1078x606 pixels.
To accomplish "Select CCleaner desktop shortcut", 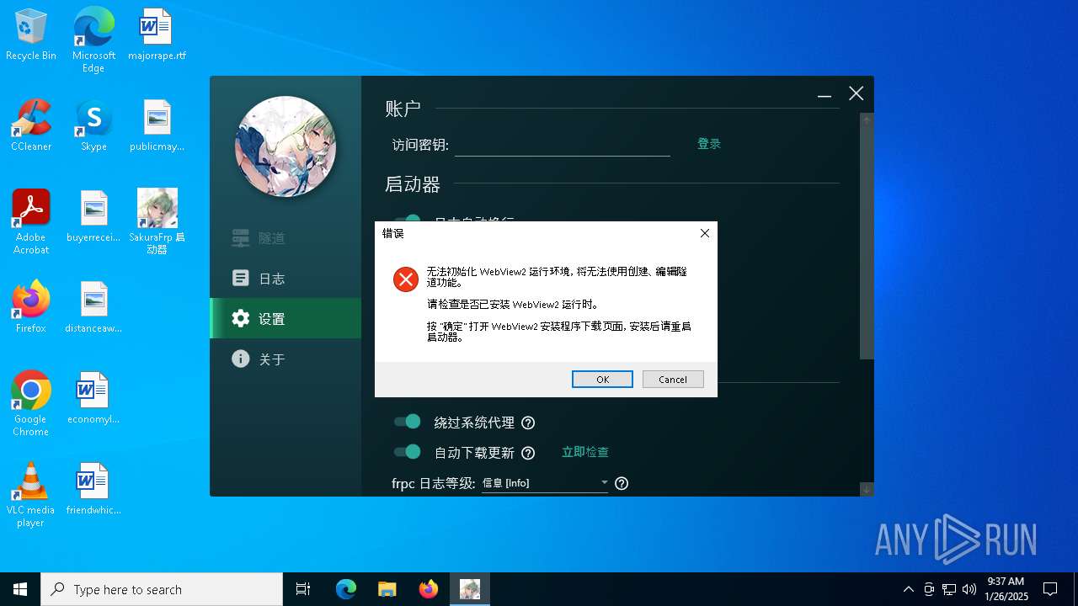I will 31,125.
